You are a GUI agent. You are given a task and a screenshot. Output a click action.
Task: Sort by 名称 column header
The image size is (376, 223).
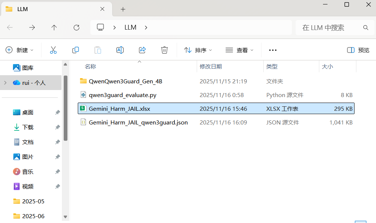[x=90, y=66]
